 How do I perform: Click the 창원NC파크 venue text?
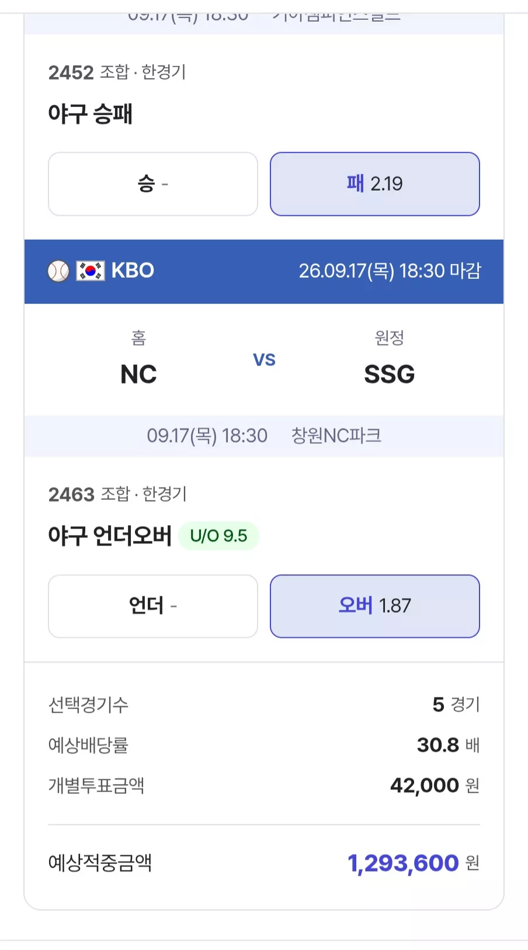click(x=336, y=436)
